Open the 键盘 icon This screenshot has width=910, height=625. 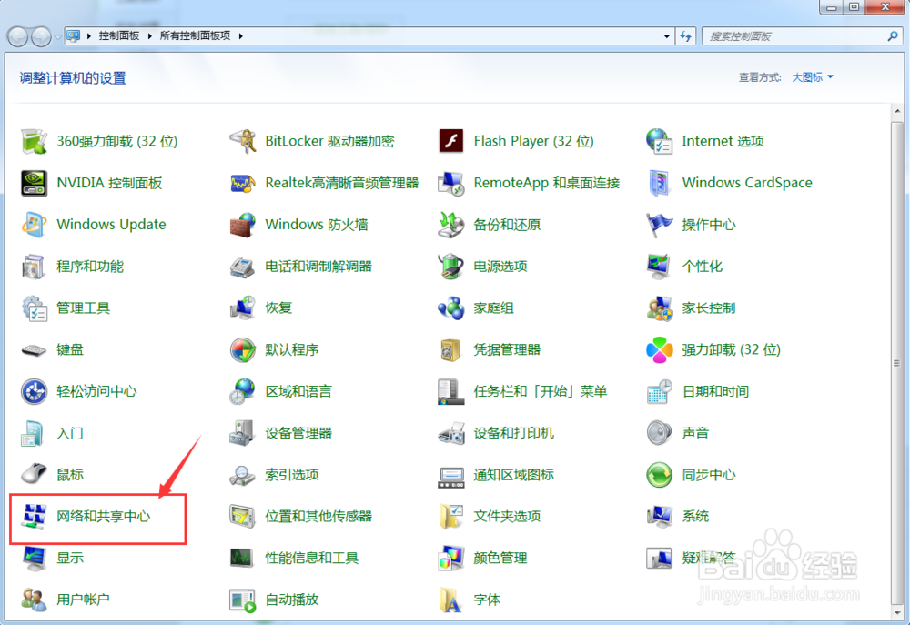[x=34, y=350]
